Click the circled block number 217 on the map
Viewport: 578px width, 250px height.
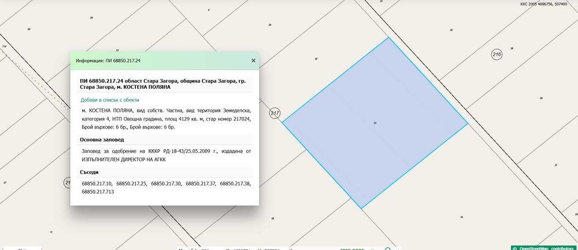click(275, 113)
